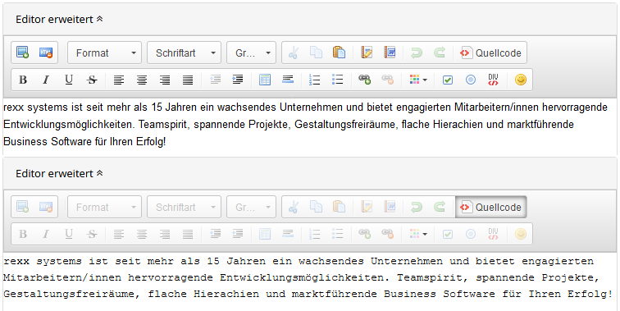
Task: Click the disabled Schriftart dropdown in greyed-out toolbar
Action: tap(184, 207)
